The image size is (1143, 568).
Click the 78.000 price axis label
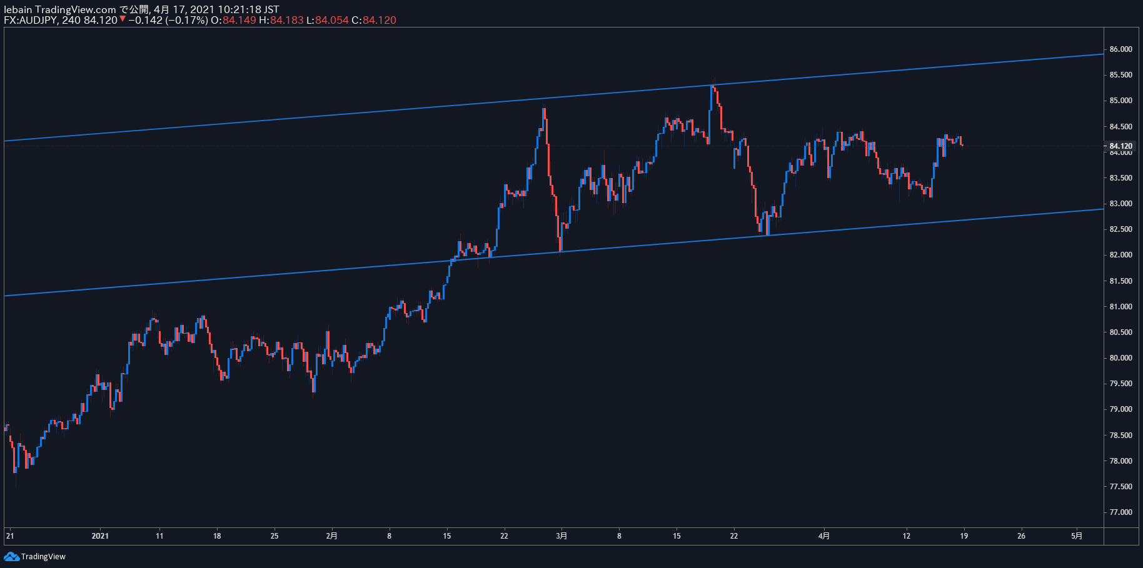(x=1120, y=461)
